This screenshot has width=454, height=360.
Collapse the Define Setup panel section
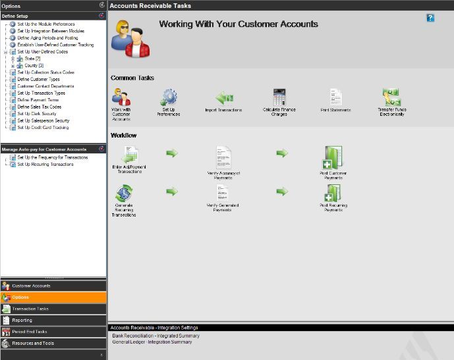click(x=101, y=15)
